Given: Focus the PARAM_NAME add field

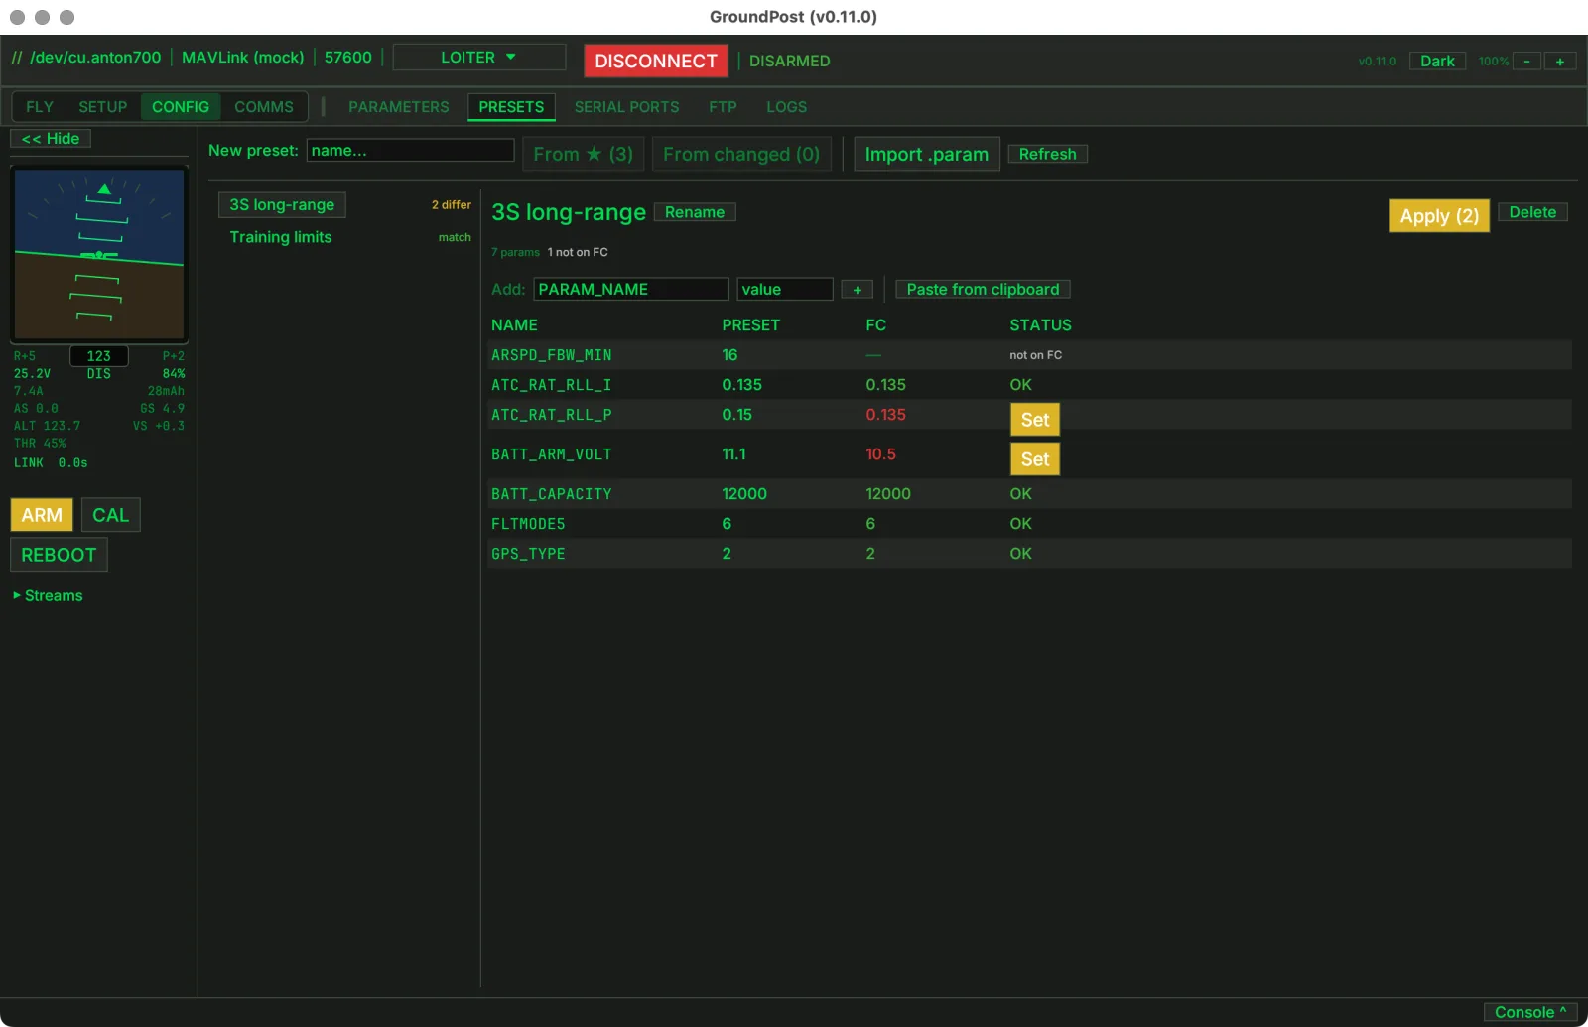Looking at the screenshot, I should pyautogui.click(x=631, y=289).
